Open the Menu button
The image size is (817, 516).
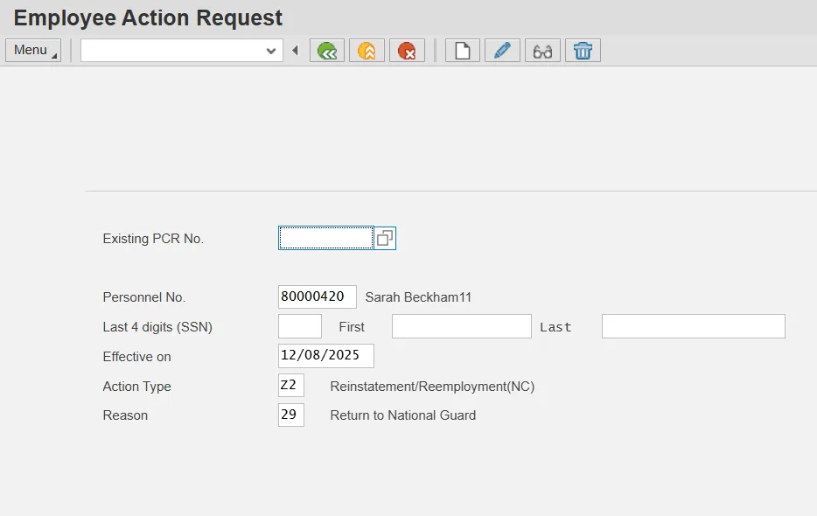(33, 51)
